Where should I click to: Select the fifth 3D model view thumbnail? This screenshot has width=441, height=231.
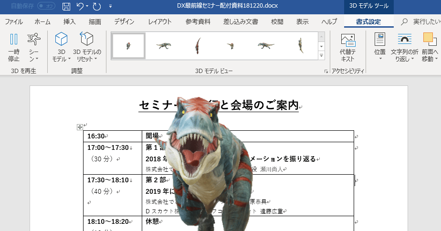point(266,46)
